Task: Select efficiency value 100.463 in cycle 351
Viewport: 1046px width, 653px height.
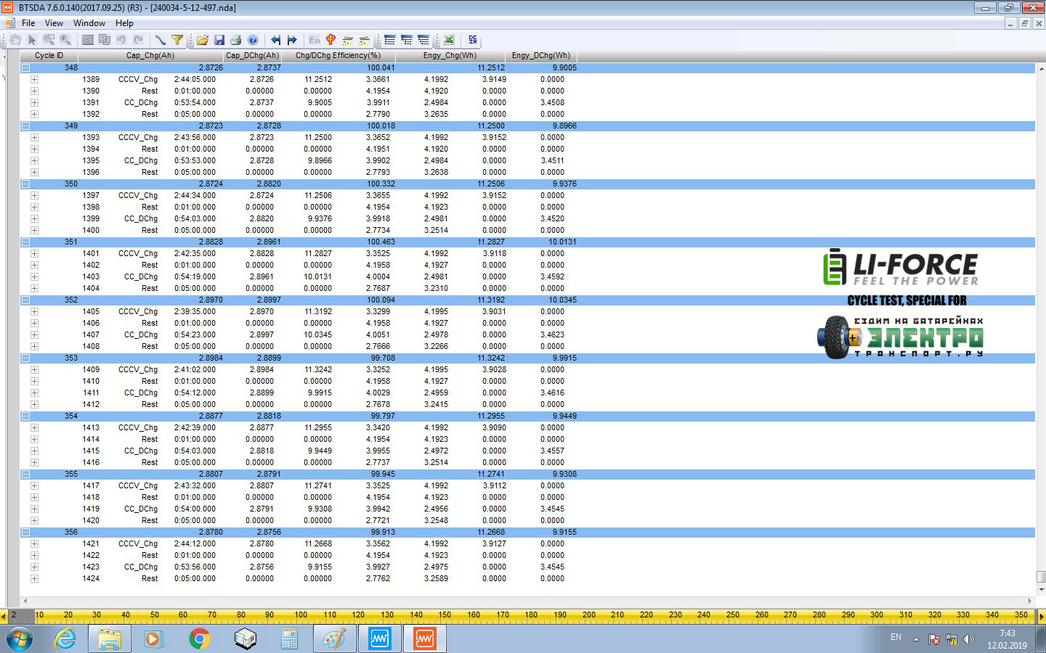Action: tap(381, 242)
